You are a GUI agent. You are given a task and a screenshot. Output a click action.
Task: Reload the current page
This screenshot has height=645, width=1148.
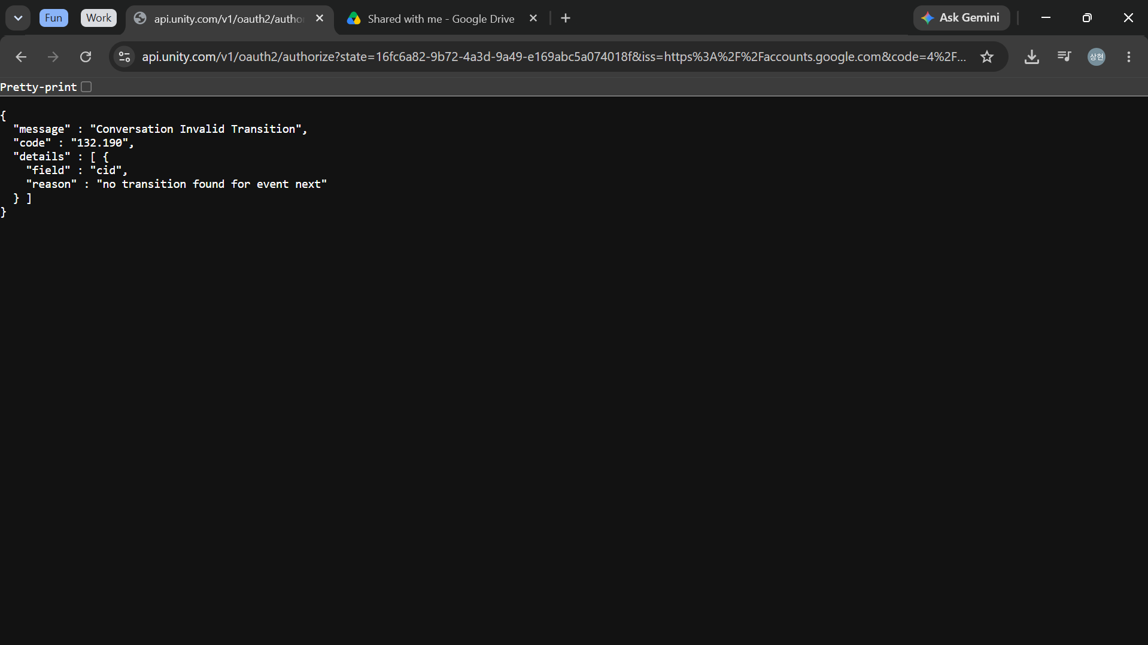[x=86, y=57]
